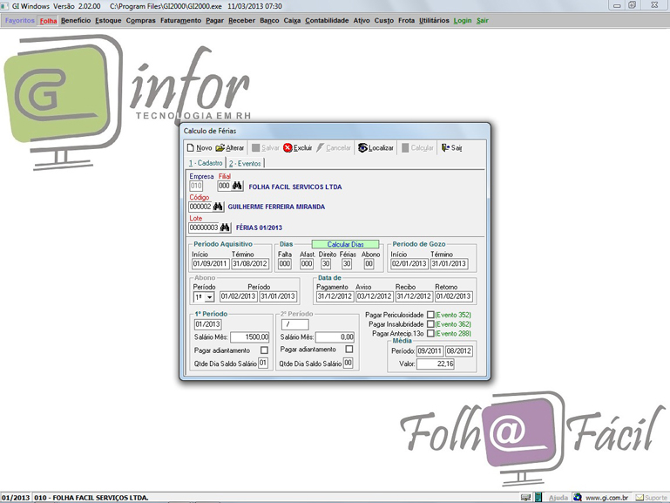Click the disabled Calcular button
Viewport: 670px width, 503px height.
417,148
